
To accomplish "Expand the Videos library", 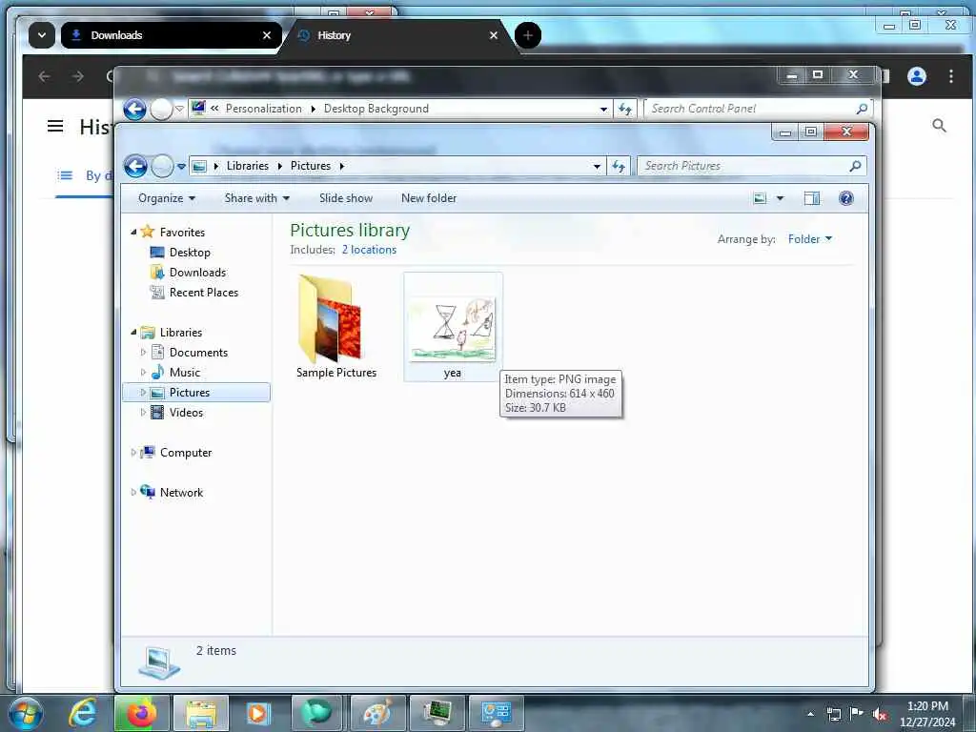I will click(x=143, y=412).
